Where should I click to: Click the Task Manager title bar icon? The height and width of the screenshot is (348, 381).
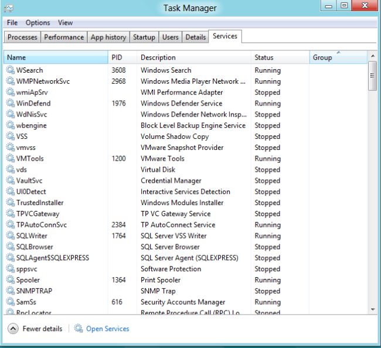click(9, 8)
